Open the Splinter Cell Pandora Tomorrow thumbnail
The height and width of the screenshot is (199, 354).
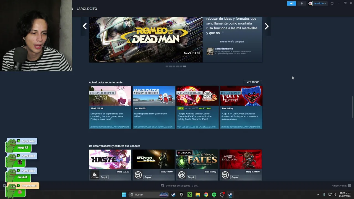pos(153,159)
